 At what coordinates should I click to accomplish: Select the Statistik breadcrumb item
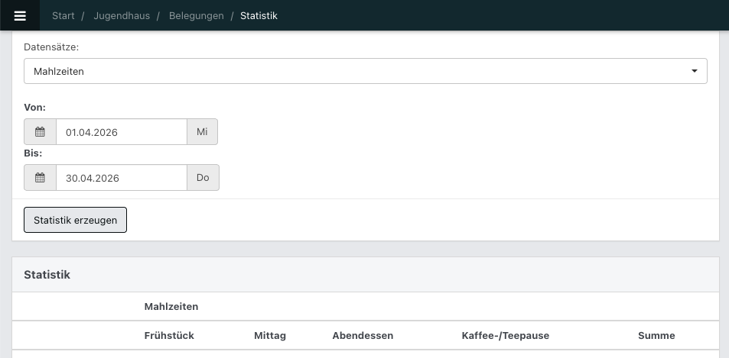259,16
